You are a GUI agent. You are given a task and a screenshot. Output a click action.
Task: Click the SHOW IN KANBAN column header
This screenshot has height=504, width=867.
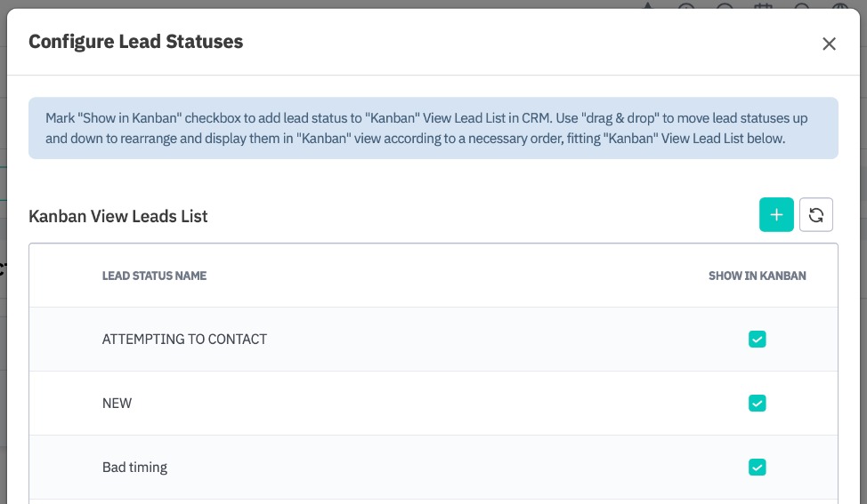pyautogui.click(x=757, y=276)
